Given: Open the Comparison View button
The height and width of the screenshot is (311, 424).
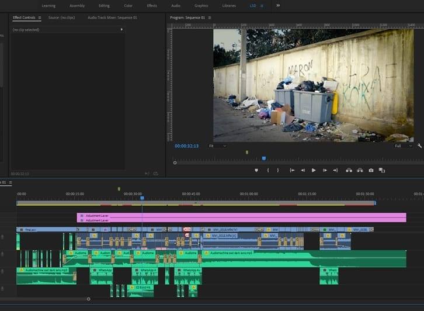Looking at the screenshot, I should (382, 170).
